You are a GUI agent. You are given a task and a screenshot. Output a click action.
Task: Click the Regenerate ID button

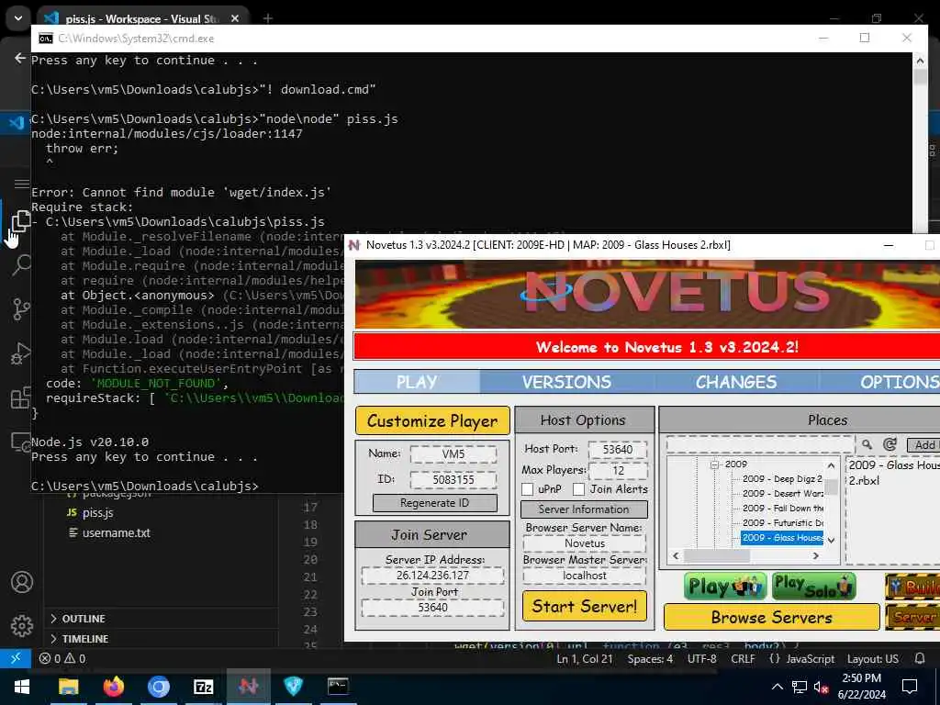coord(434,503)
